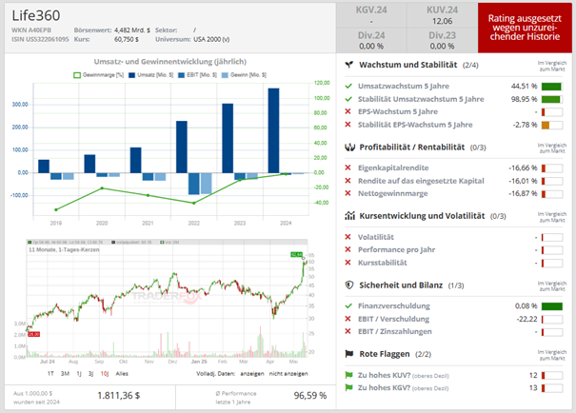Click '11 Monate, 1-Tages-Kerzen' chart label
The width and height of the screenshot is (576, 413).
(64, 249)
